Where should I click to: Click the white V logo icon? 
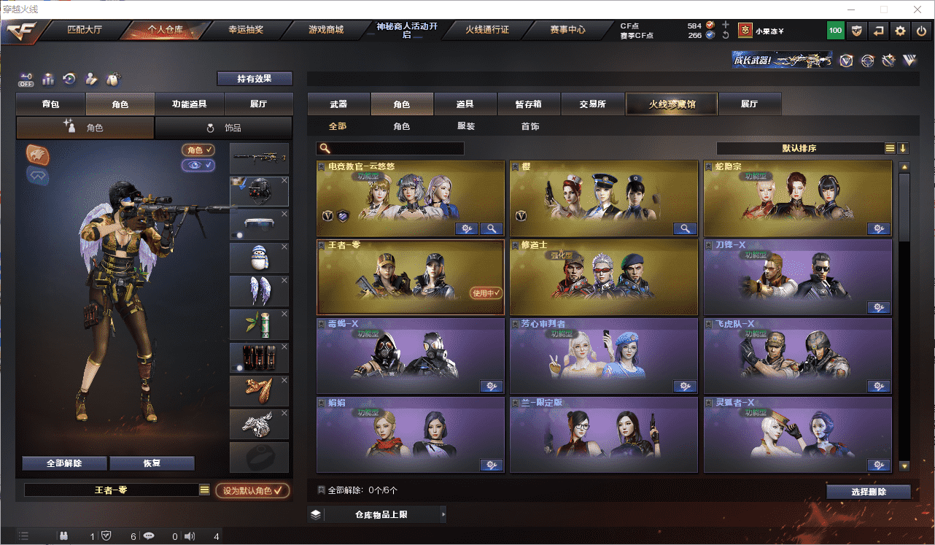[909, 61]
